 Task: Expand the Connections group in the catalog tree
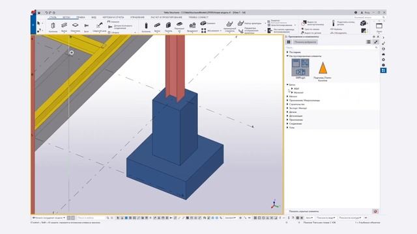coord(287,123)
